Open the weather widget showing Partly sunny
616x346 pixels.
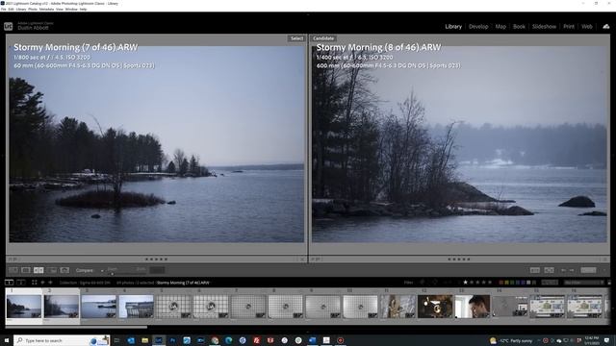511,340
